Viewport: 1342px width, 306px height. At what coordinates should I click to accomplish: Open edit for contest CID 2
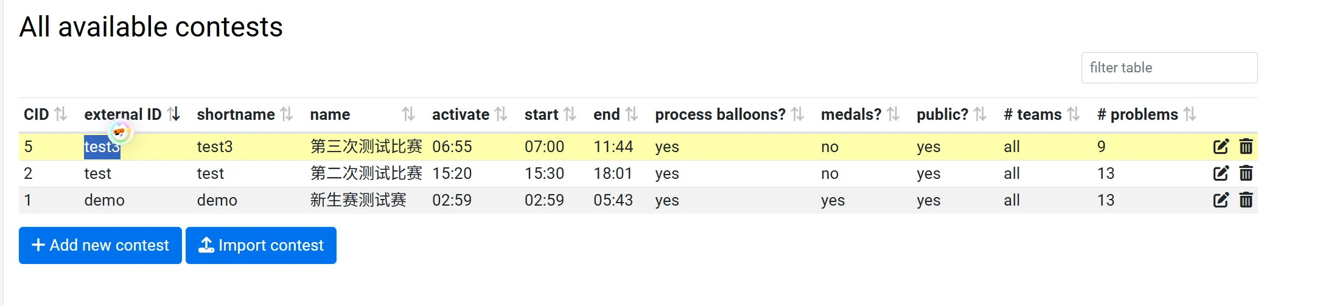click(1221, 173)
